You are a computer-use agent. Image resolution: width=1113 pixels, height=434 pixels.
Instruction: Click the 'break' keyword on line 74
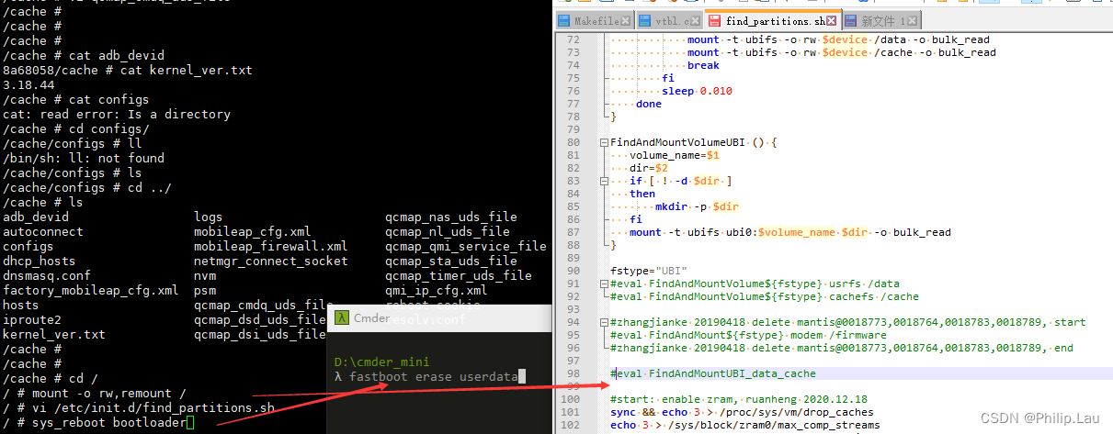[x=703, y=65]
